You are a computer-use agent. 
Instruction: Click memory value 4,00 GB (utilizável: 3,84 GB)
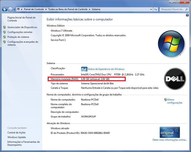[x=95, y=79]
